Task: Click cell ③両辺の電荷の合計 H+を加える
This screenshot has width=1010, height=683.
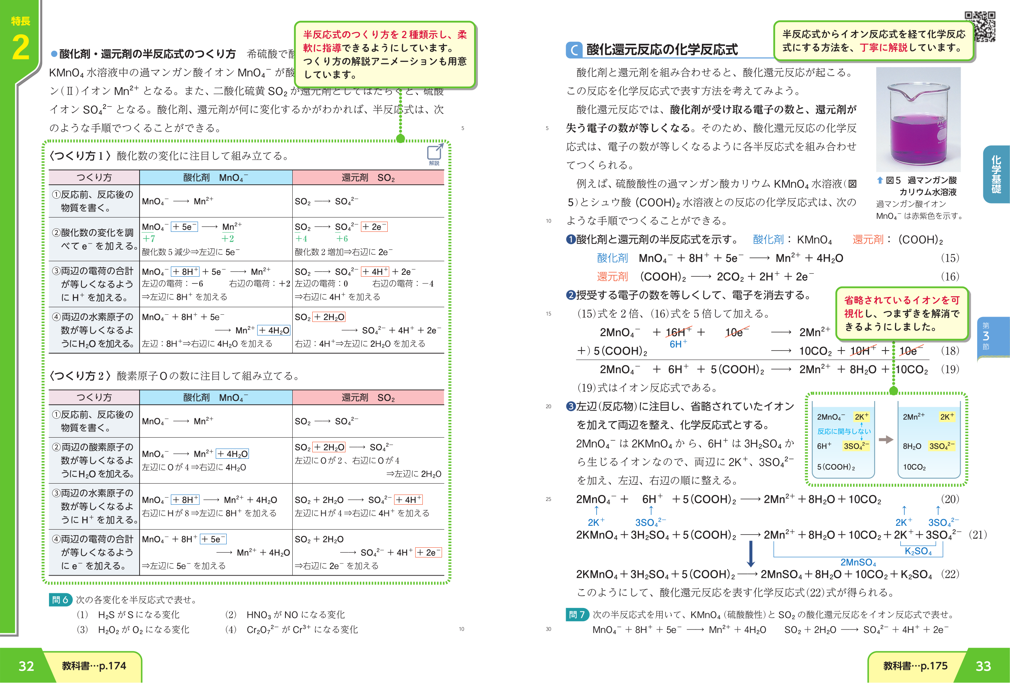Action: [94, 284]
